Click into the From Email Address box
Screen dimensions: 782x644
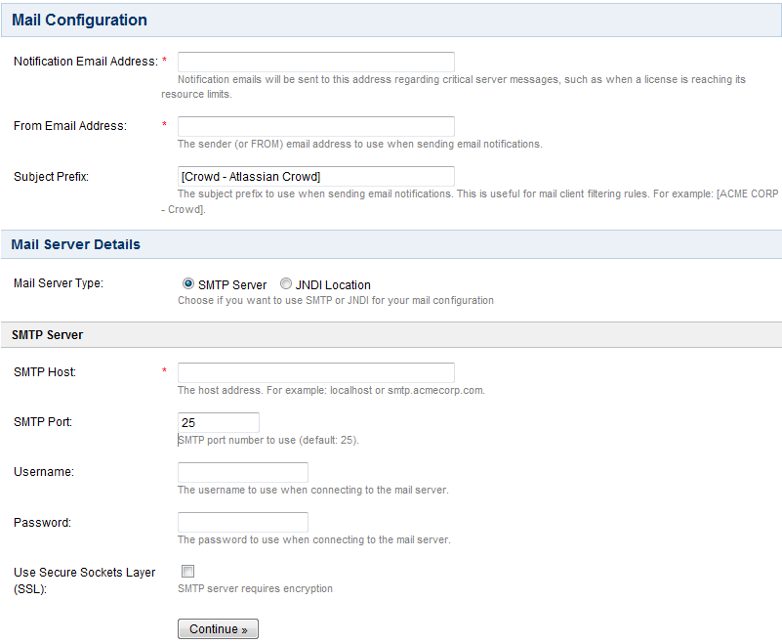tap(315, 126)
